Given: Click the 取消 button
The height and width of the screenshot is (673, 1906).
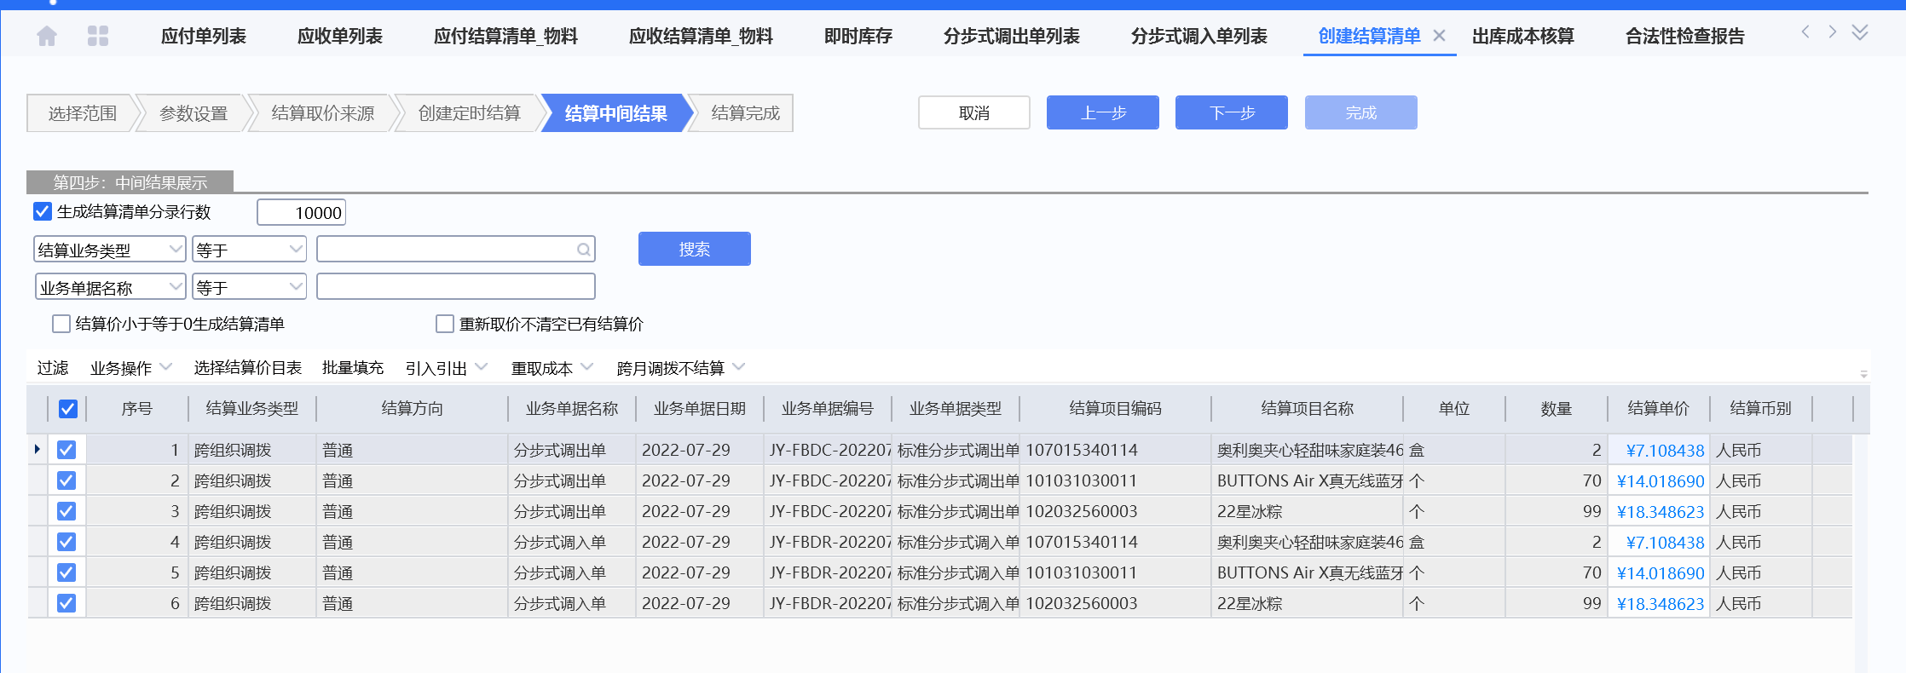Looking at the screenshot, I should tap(974, 112).
